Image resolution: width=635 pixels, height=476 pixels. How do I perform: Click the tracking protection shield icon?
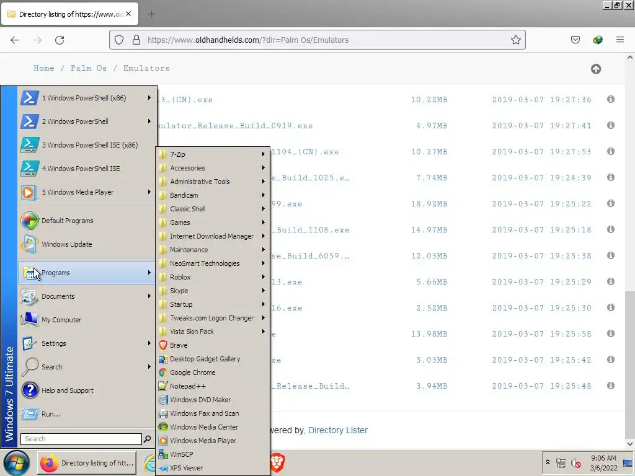tap(119, 40)
